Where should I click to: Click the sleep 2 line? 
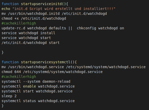(x=9, y=96)
